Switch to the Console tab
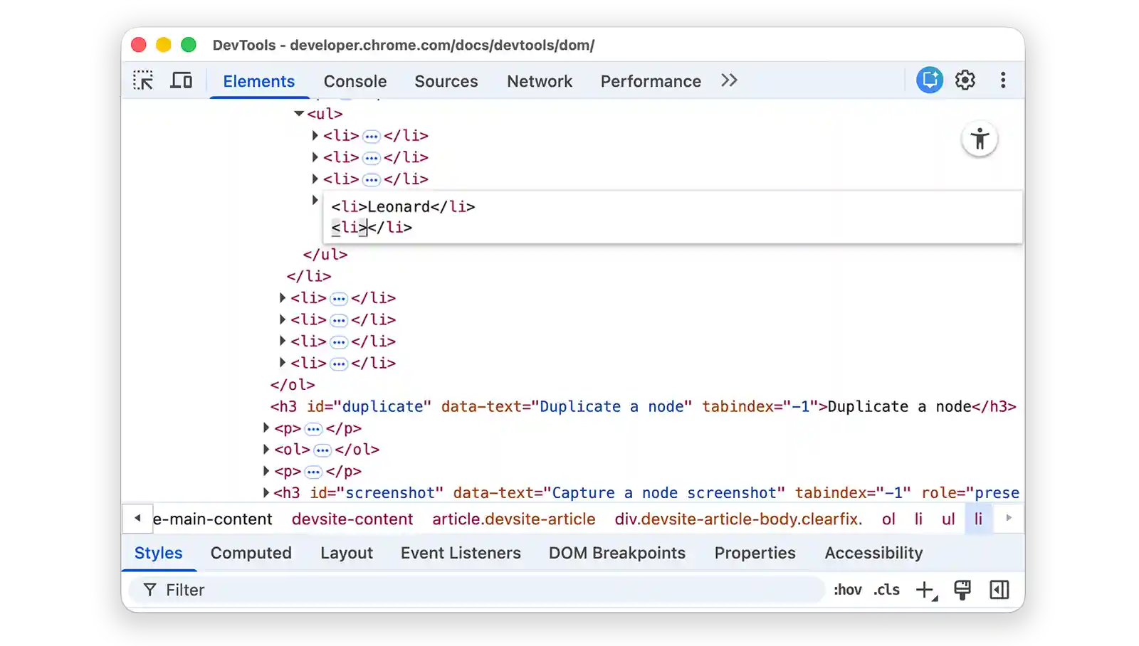 pos(355,81)
